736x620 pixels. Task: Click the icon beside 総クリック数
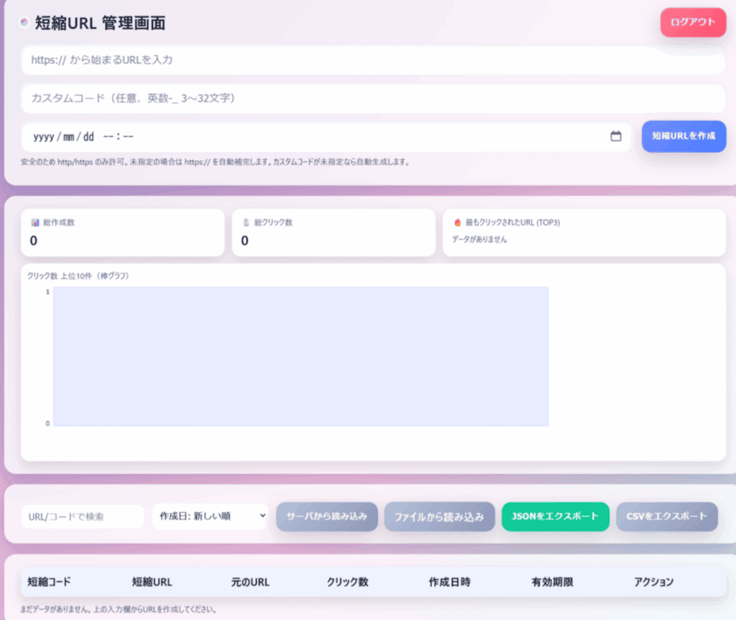pyautogui.click(x=247, y=223)
